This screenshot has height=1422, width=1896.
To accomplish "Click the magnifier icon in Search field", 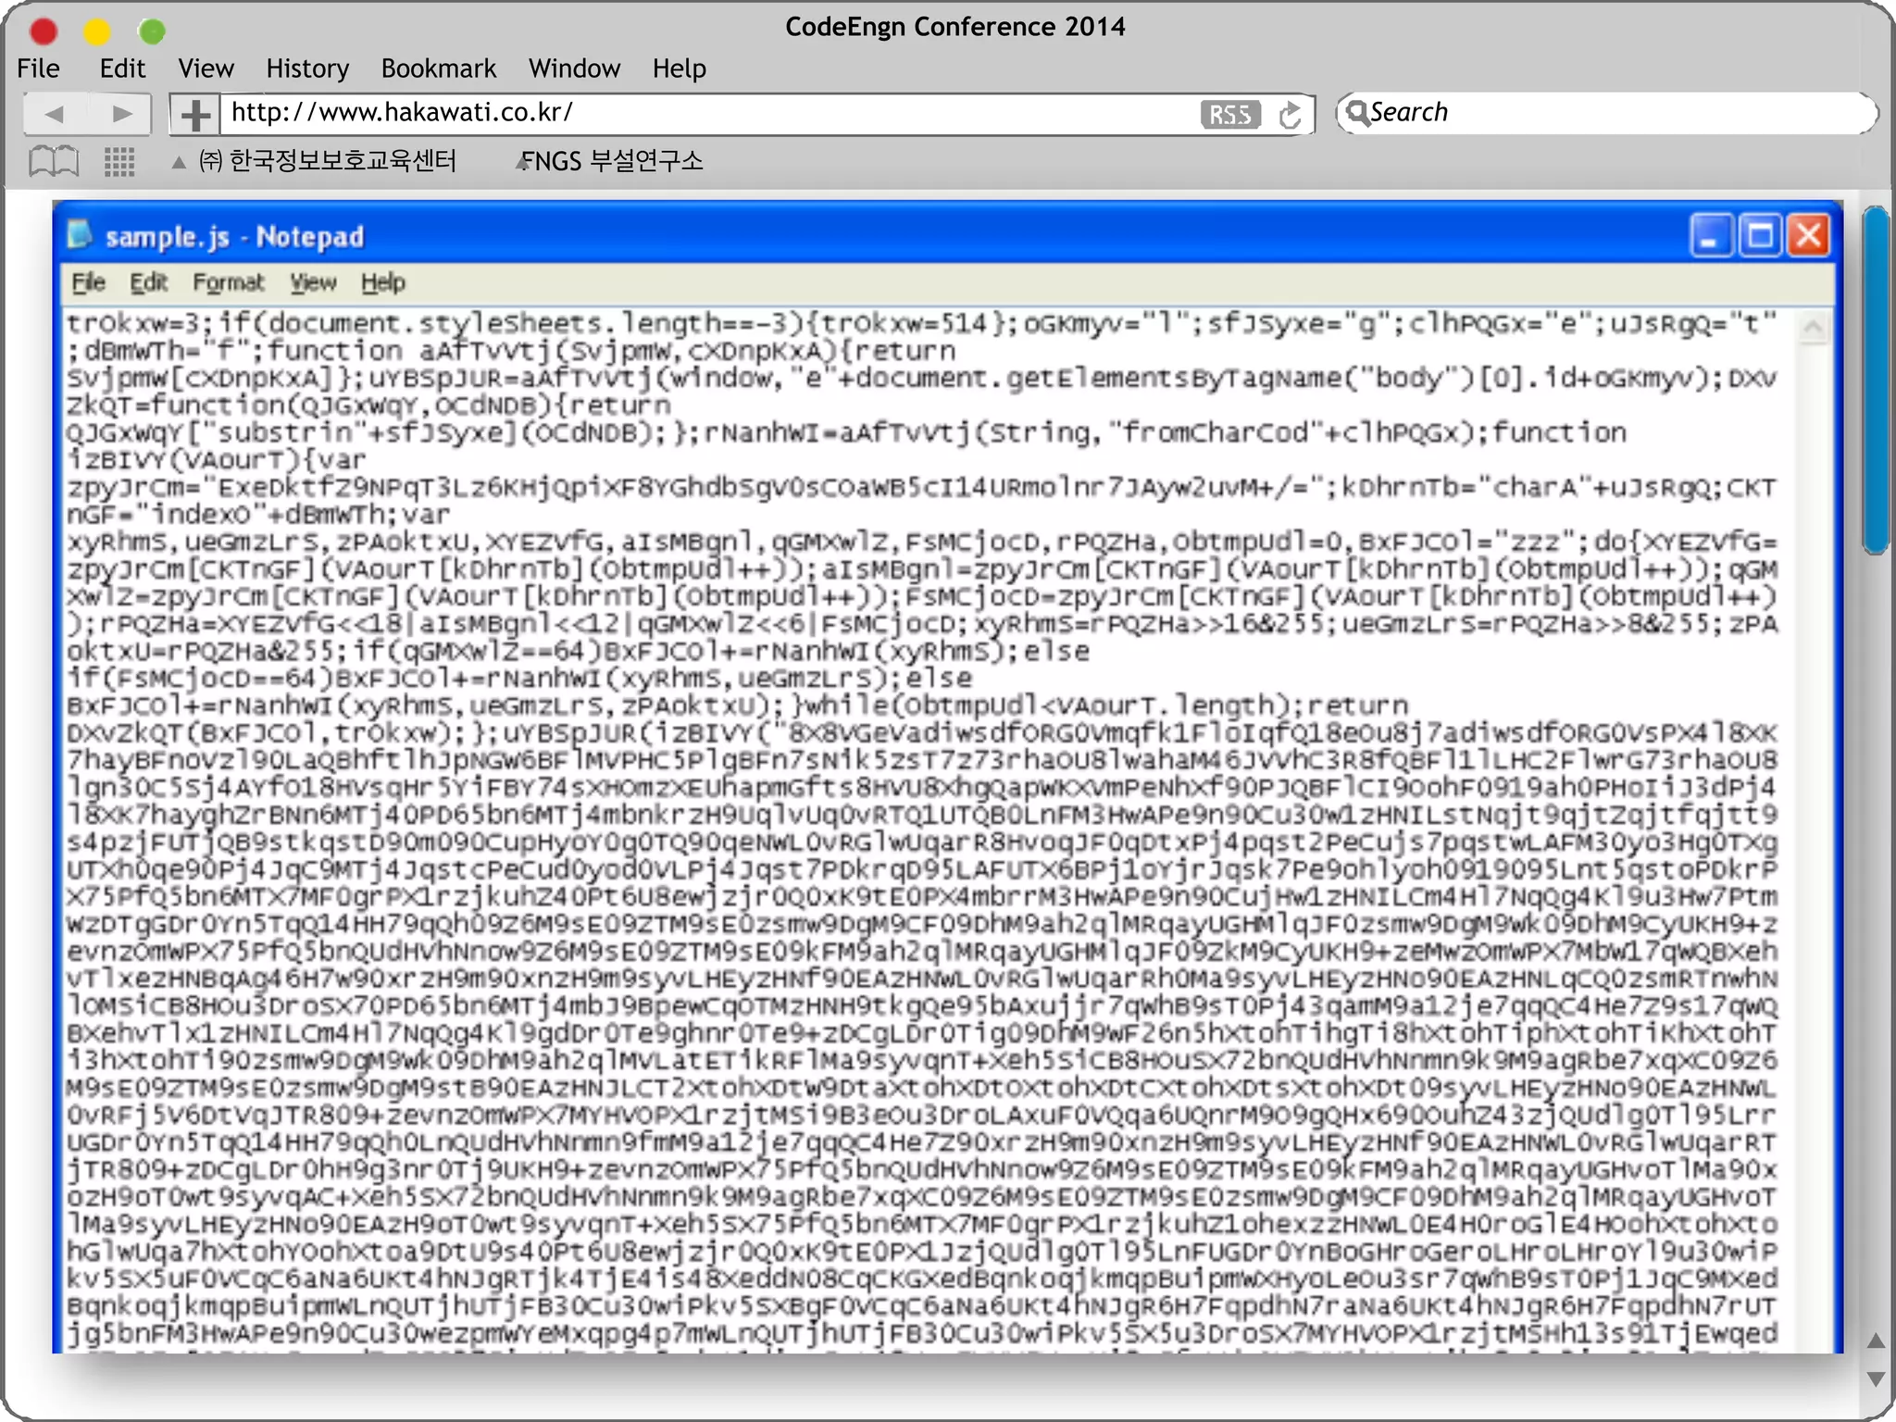I will [1356, 113].
